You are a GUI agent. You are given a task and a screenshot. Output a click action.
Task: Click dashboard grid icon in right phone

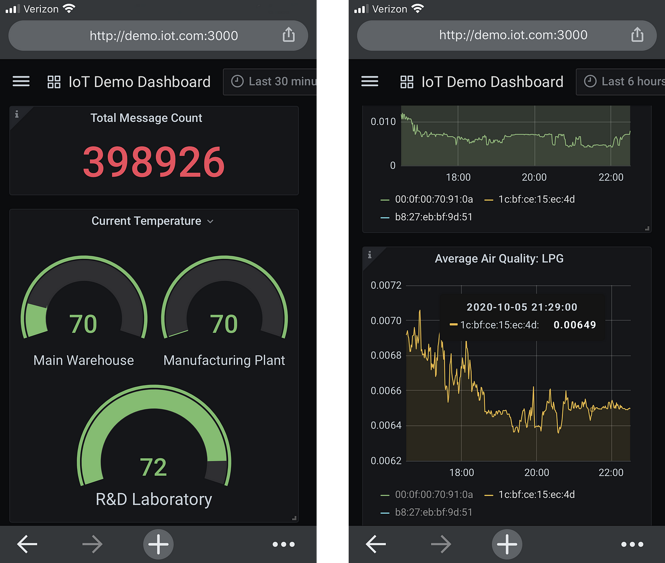407,82
